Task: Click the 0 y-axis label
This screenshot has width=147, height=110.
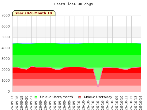Action: coord(9,91)
